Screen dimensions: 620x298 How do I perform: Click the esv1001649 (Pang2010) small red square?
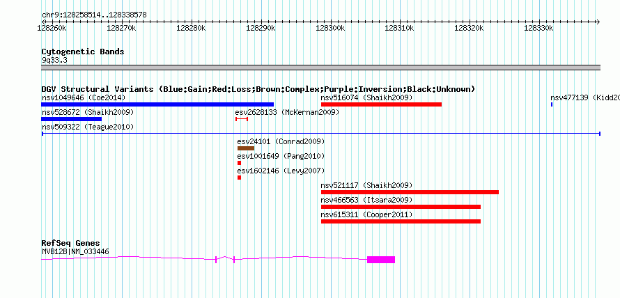239,163
